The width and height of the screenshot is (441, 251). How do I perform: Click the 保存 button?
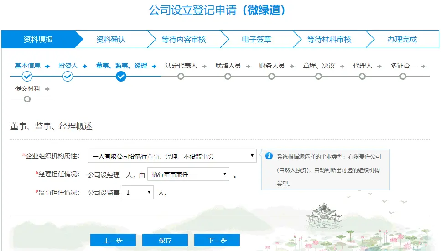point(165,240)
